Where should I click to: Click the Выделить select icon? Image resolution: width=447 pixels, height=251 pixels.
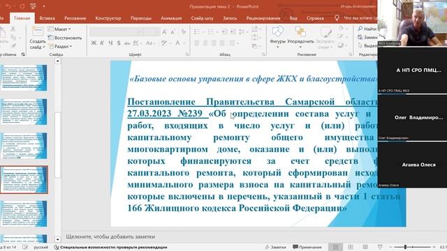360,45
